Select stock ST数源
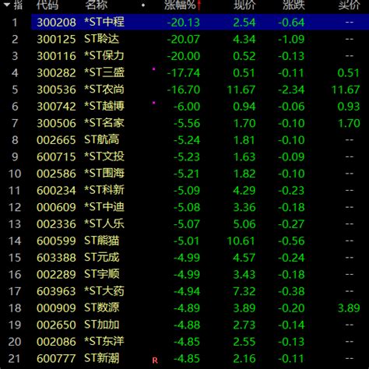The image size is (369, 369). [101, 308]
